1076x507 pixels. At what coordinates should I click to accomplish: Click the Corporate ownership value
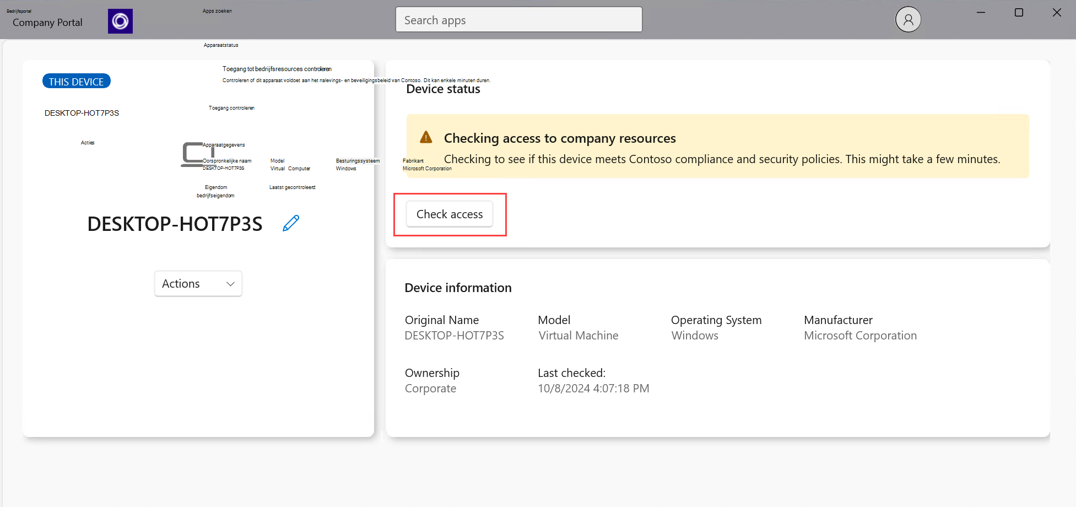(430, 389)
